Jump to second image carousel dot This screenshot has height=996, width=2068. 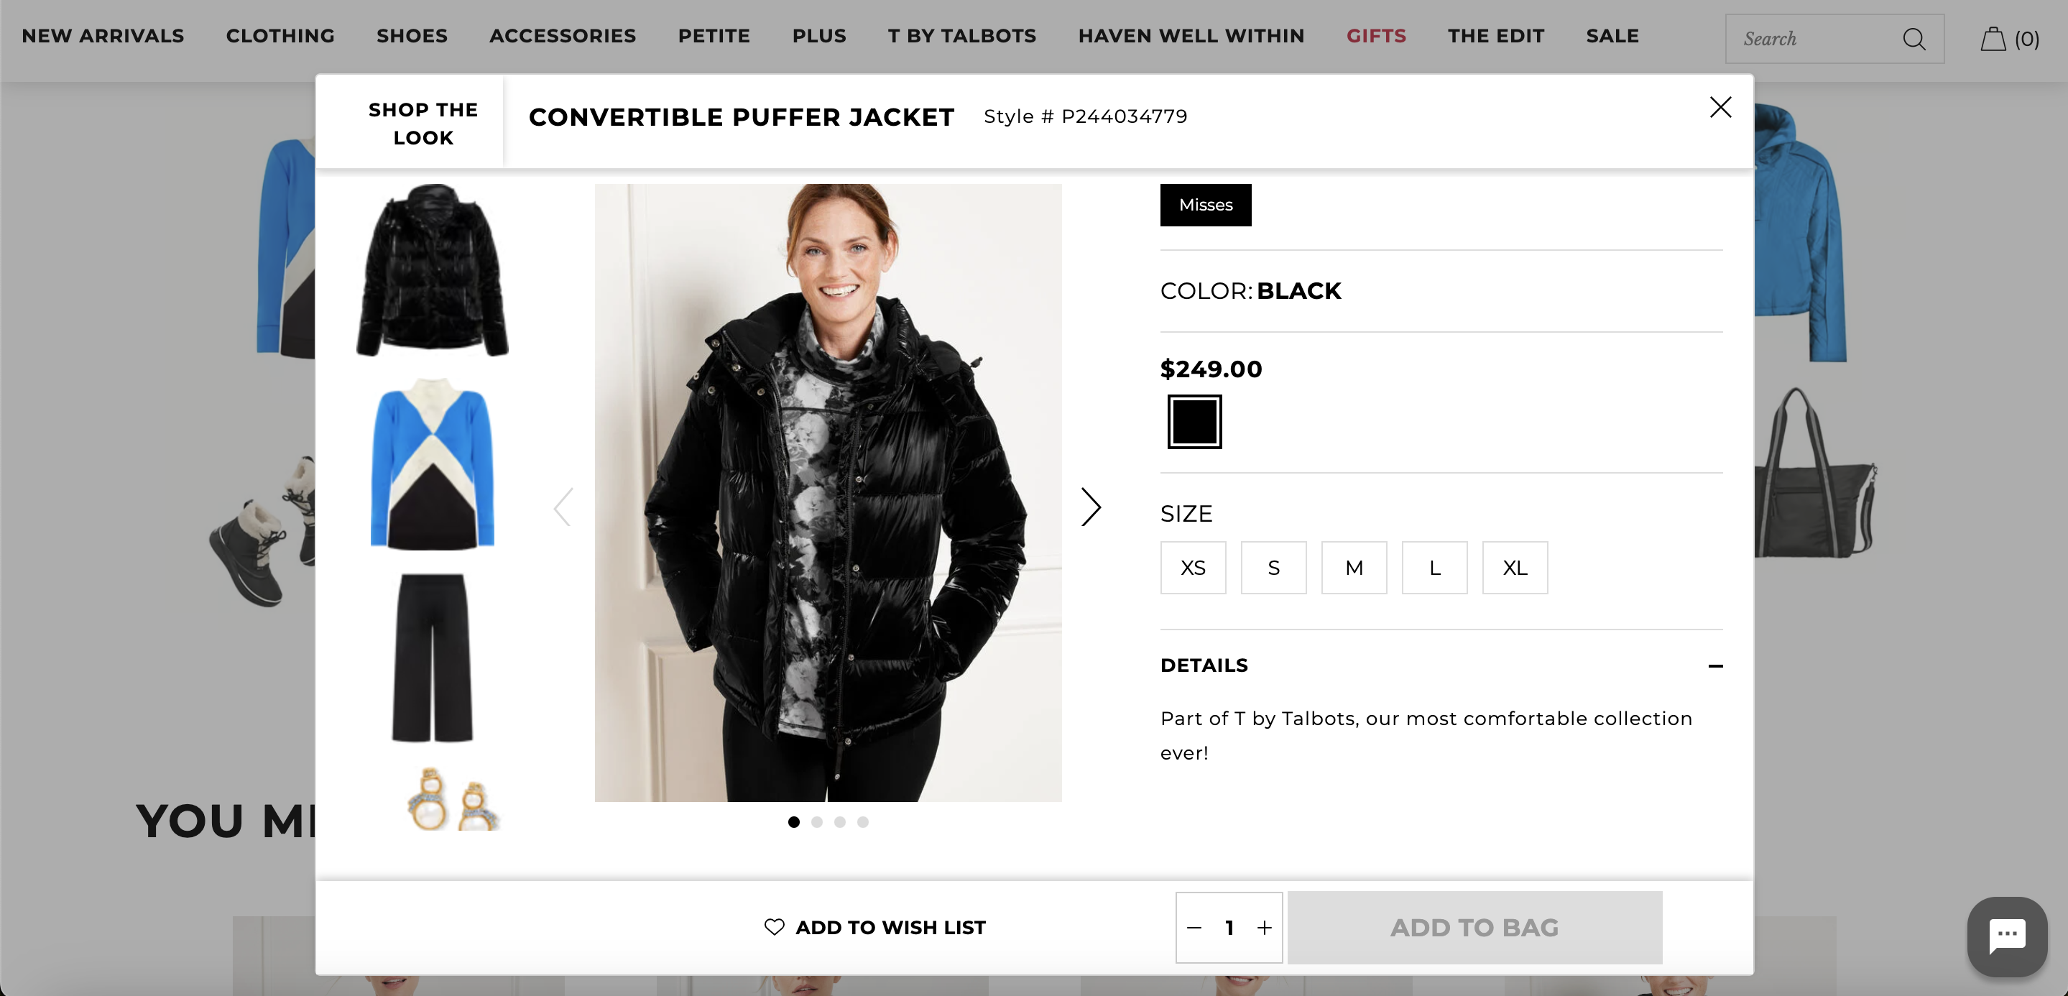[x=816, y=822]
